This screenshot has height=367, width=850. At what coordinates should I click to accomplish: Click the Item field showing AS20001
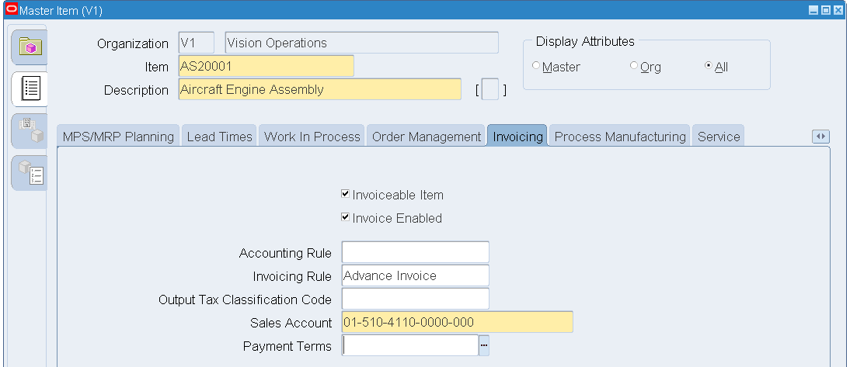tap(266, 66)
